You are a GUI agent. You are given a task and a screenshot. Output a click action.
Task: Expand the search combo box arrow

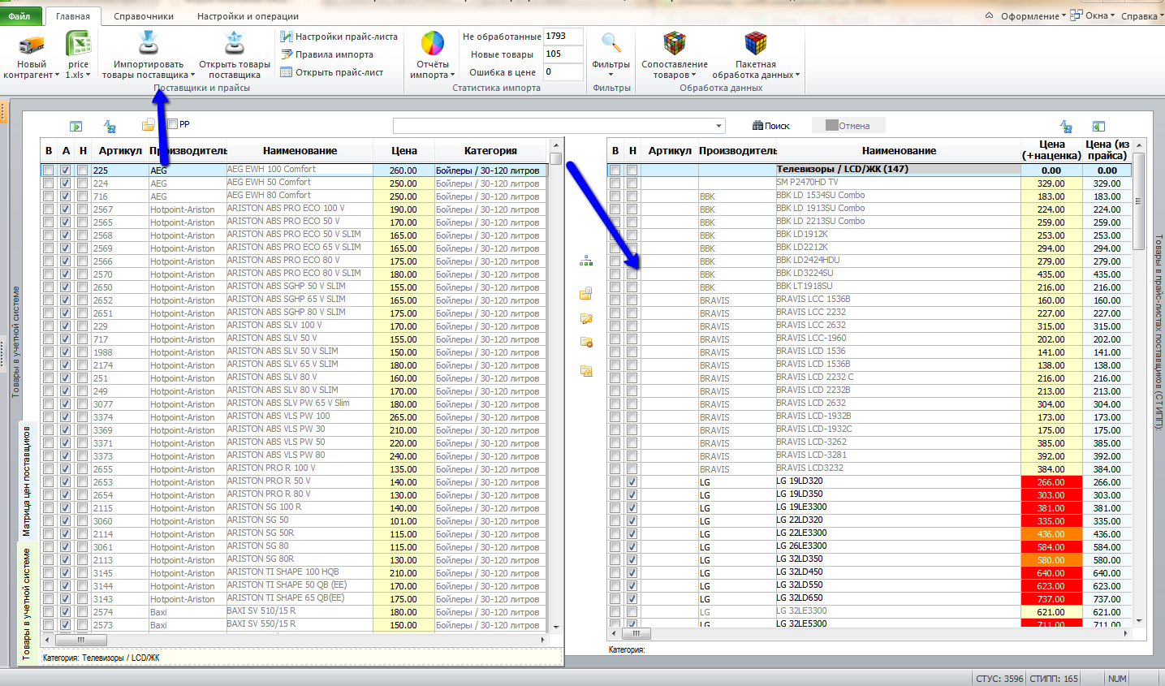tap(718, 126)
